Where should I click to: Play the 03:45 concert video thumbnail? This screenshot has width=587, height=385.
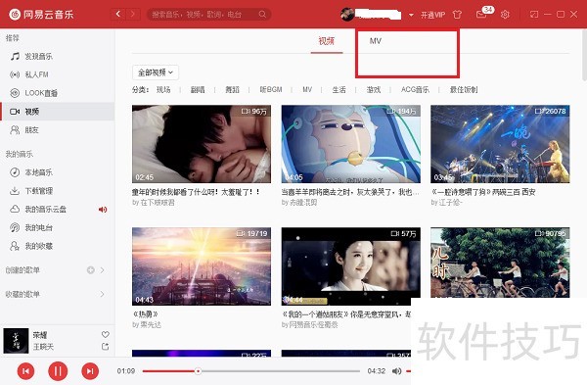(500, 144)
